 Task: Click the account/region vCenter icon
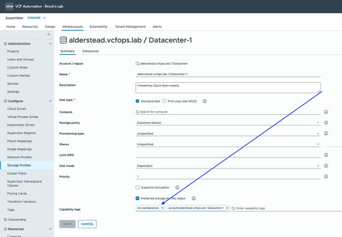pos(138,64)
